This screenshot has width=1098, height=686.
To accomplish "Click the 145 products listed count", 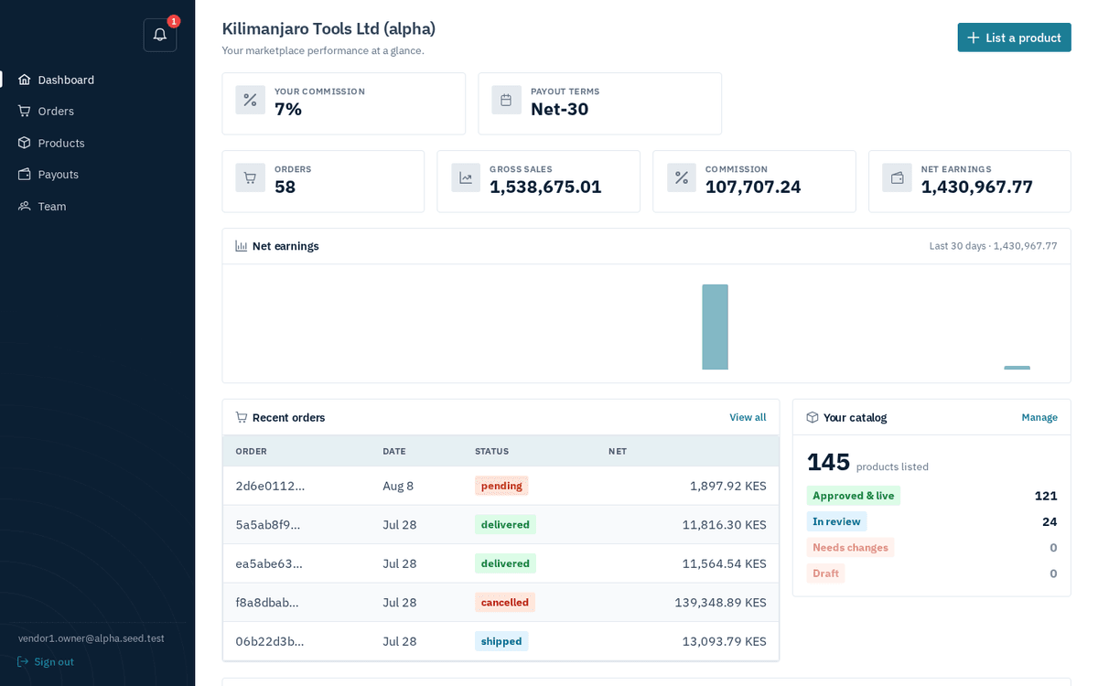I will point(828,462).
